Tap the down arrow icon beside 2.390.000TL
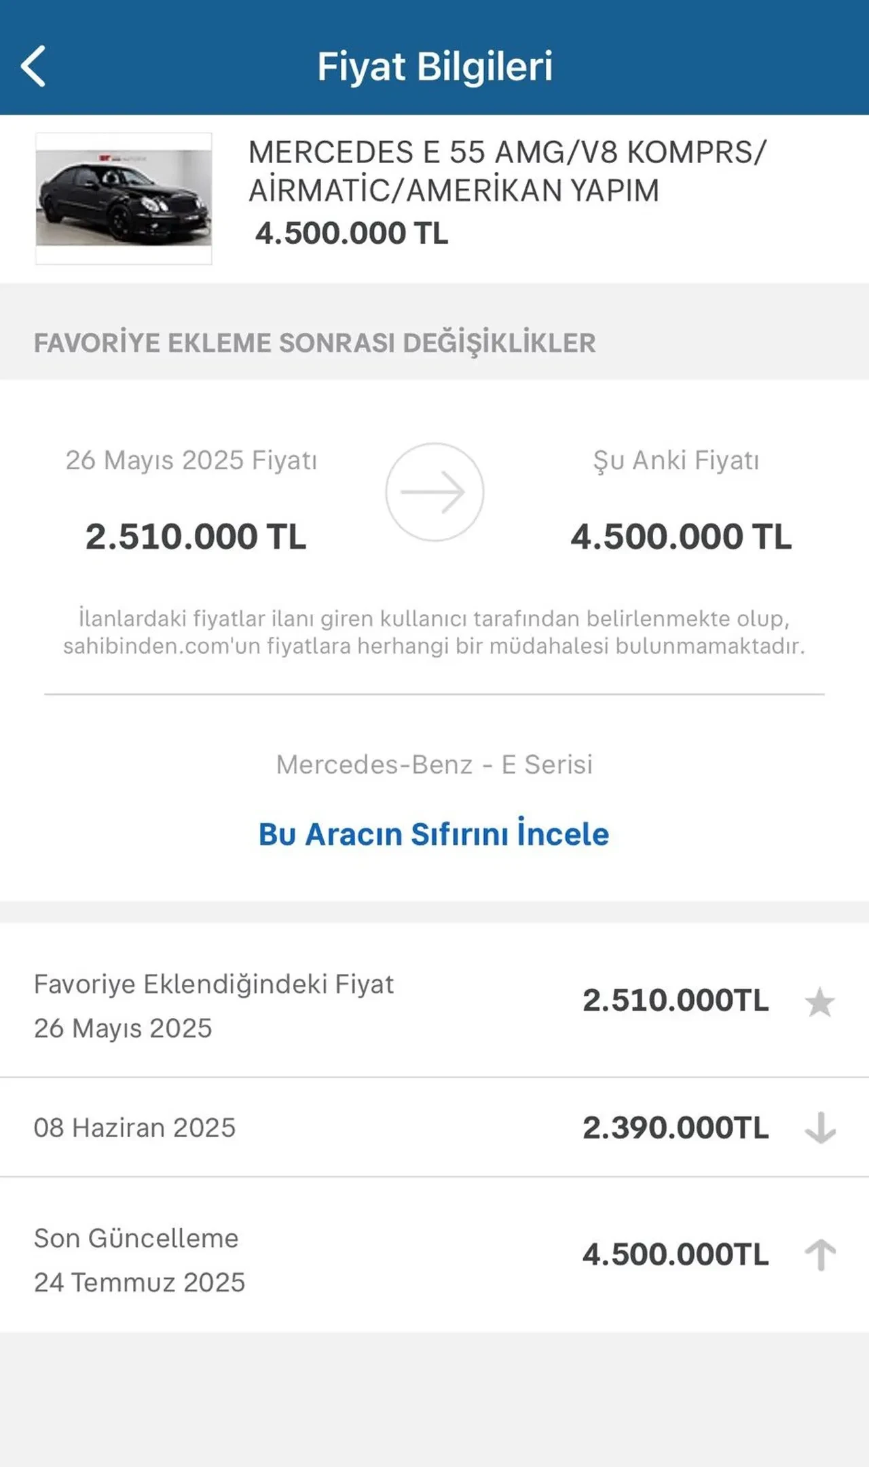The image size is (869, 1467). pos(820,1128)
